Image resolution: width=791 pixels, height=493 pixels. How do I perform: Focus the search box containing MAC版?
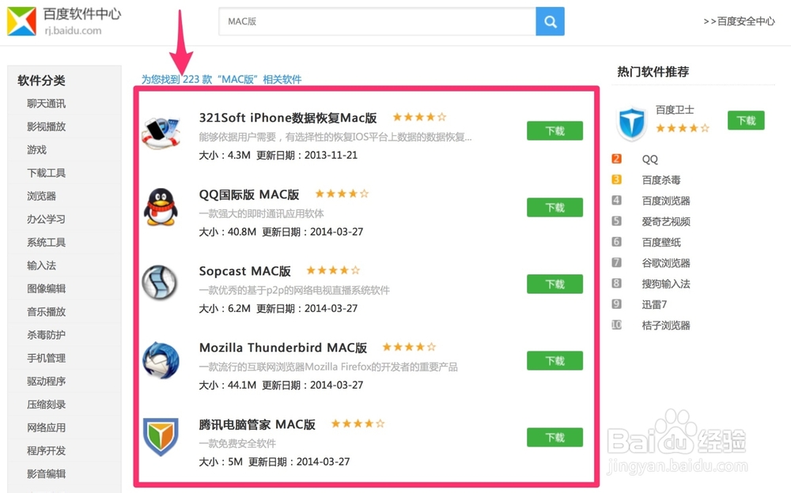click(x=377, y=21)
